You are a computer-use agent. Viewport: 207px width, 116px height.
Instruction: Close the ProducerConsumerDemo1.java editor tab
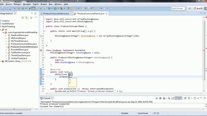[106, 14]
